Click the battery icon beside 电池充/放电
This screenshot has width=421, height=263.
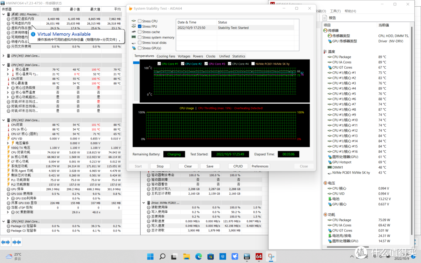pyautogui.click(x=330, y=236)
